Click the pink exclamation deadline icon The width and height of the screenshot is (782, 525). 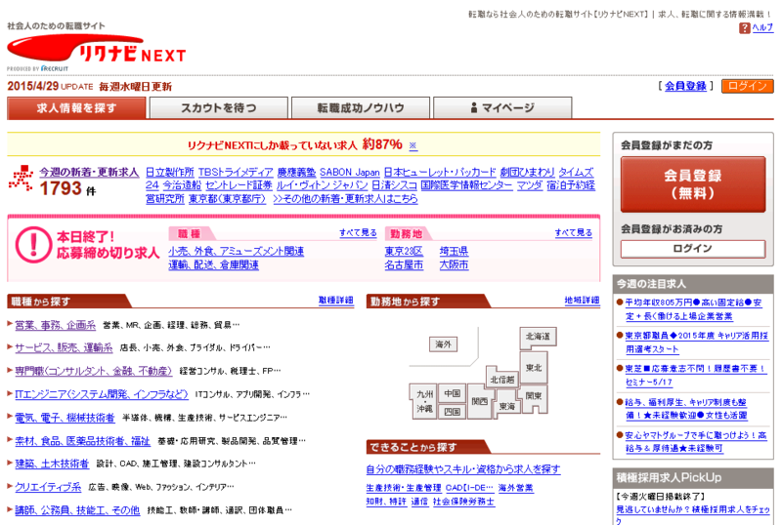pyautogui.click(x=33, y=245)
